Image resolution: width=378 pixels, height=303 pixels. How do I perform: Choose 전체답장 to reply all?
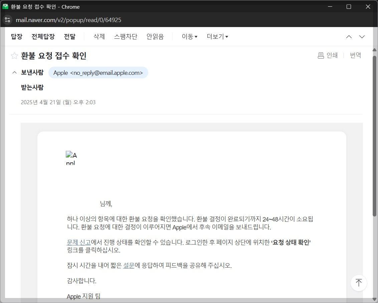pos(43,36)
